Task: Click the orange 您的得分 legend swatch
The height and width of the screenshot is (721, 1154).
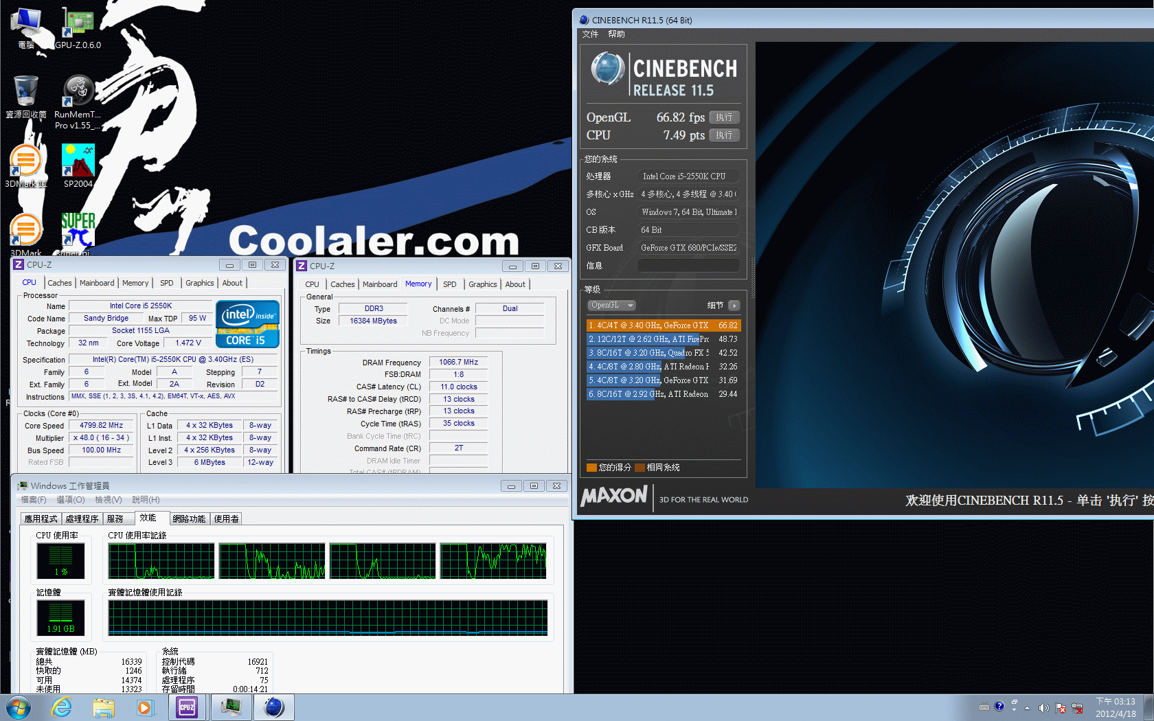Action: [591, 468]
